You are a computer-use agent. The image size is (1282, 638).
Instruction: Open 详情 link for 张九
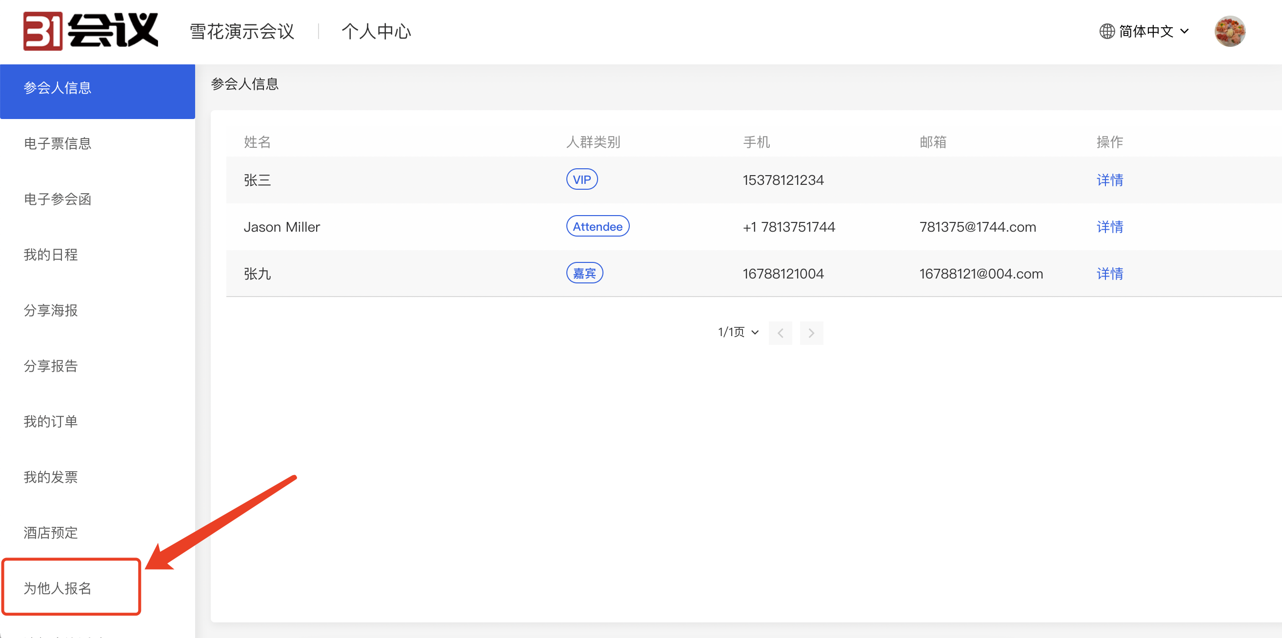tap(1109, 274)
